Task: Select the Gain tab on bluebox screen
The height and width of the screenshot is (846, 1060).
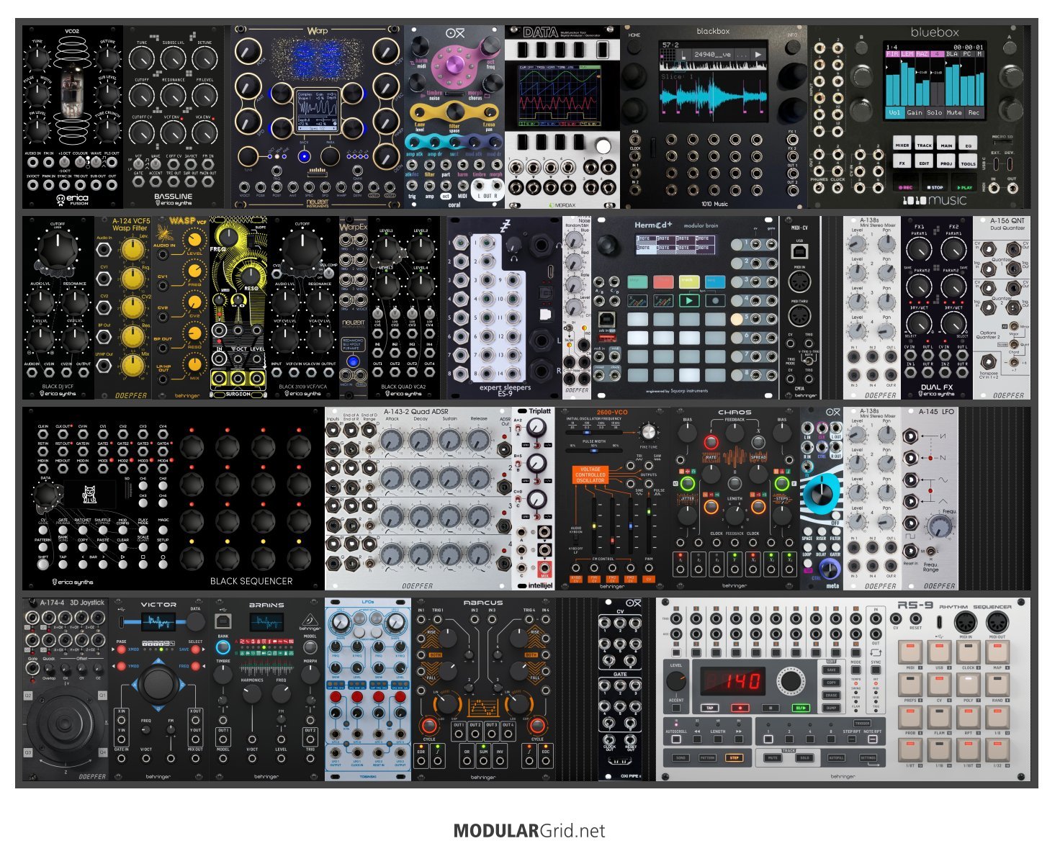Action: pos(915,113)
